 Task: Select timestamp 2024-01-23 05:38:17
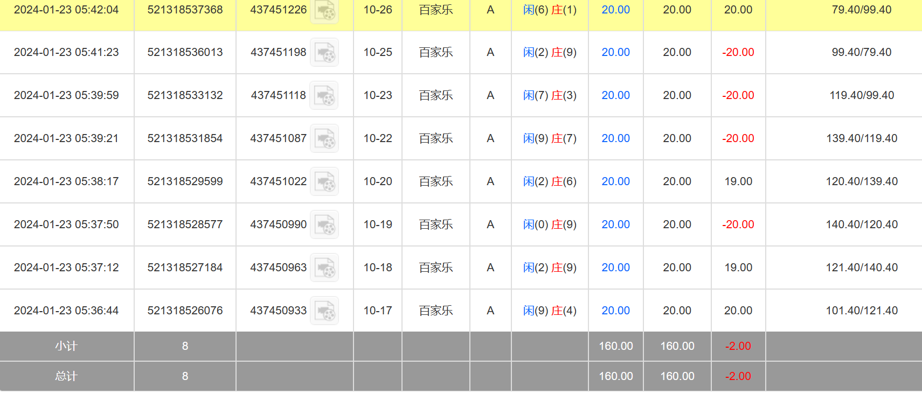pyautogui.click(x=66, y=181)
